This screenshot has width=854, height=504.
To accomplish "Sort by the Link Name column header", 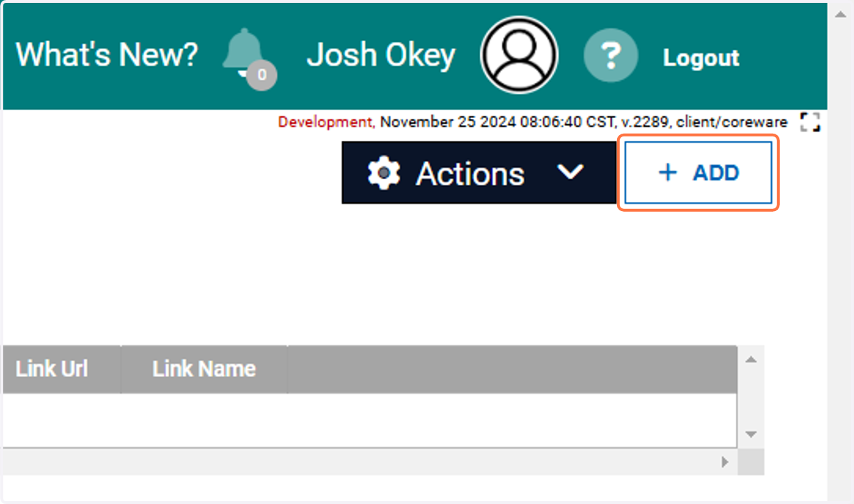I will pyautogui.click(x=204, y=369).
